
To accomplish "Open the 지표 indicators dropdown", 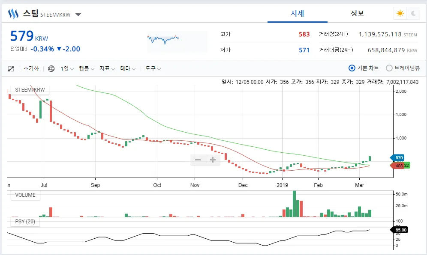I will [107, 68].
